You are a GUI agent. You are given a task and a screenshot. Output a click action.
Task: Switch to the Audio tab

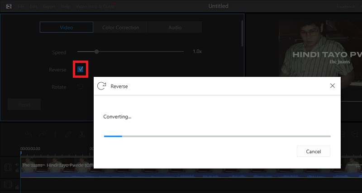coord(175,27)
